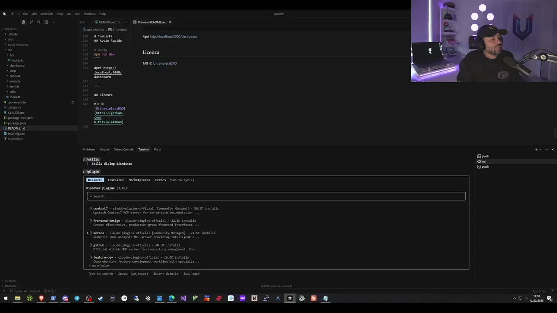557x313 pixels.
Task: Open routes.ts in the file tree
Action: tap(18, 60)
